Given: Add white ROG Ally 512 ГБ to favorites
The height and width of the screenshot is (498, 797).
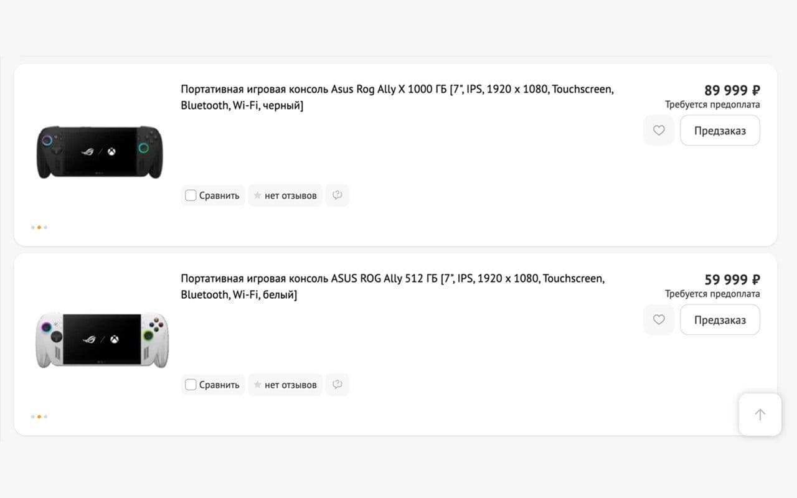Looking at the screenshot, I should point(659,320).
